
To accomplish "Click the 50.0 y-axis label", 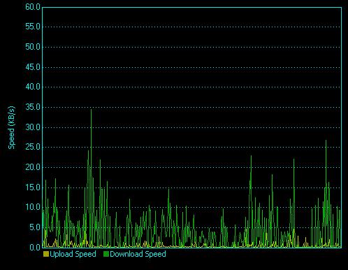I will [33, 47].
